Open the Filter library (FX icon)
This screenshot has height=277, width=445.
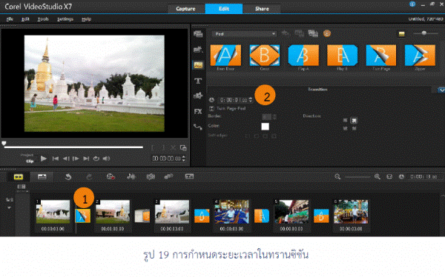pos(198,111)
